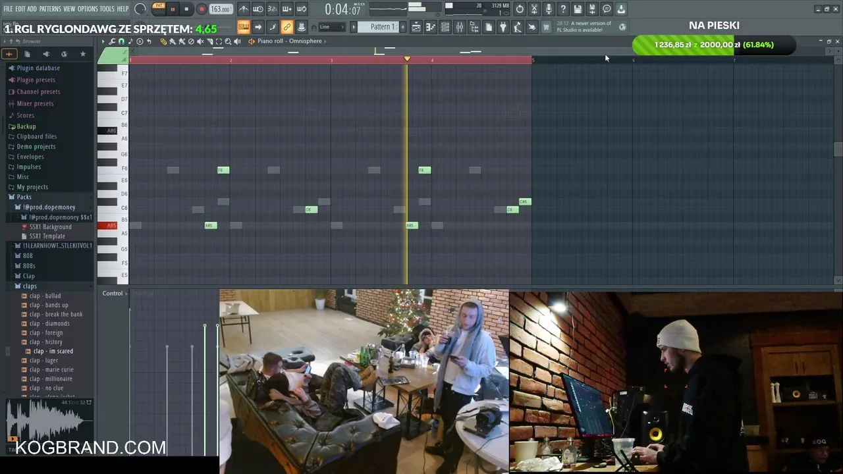843x474 pixels.
Task: Toggle the metronome icon
Action: tap(244, 9)
